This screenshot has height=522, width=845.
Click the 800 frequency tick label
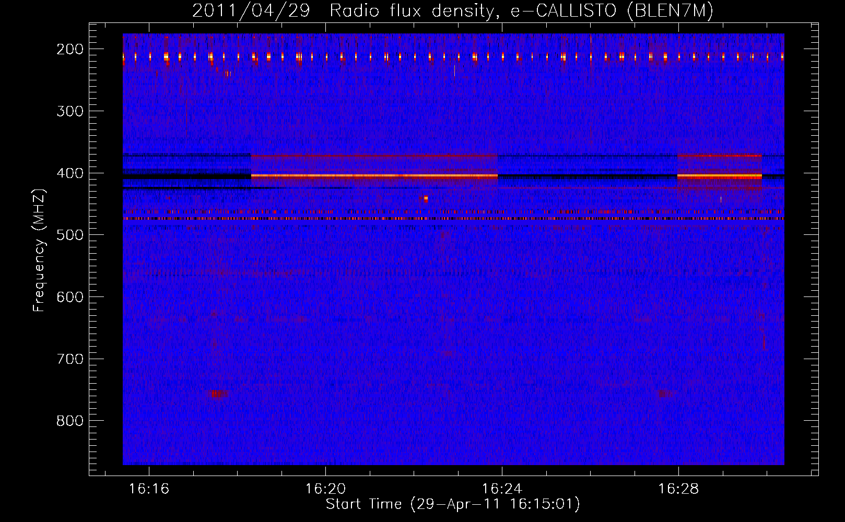69,421
